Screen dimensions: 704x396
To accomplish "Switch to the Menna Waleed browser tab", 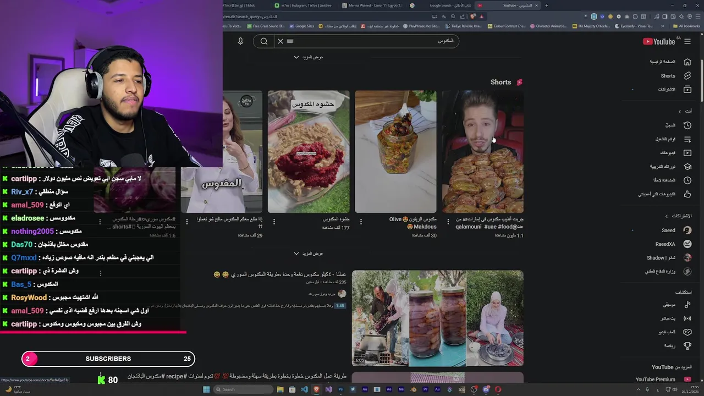I will (373, 5).
